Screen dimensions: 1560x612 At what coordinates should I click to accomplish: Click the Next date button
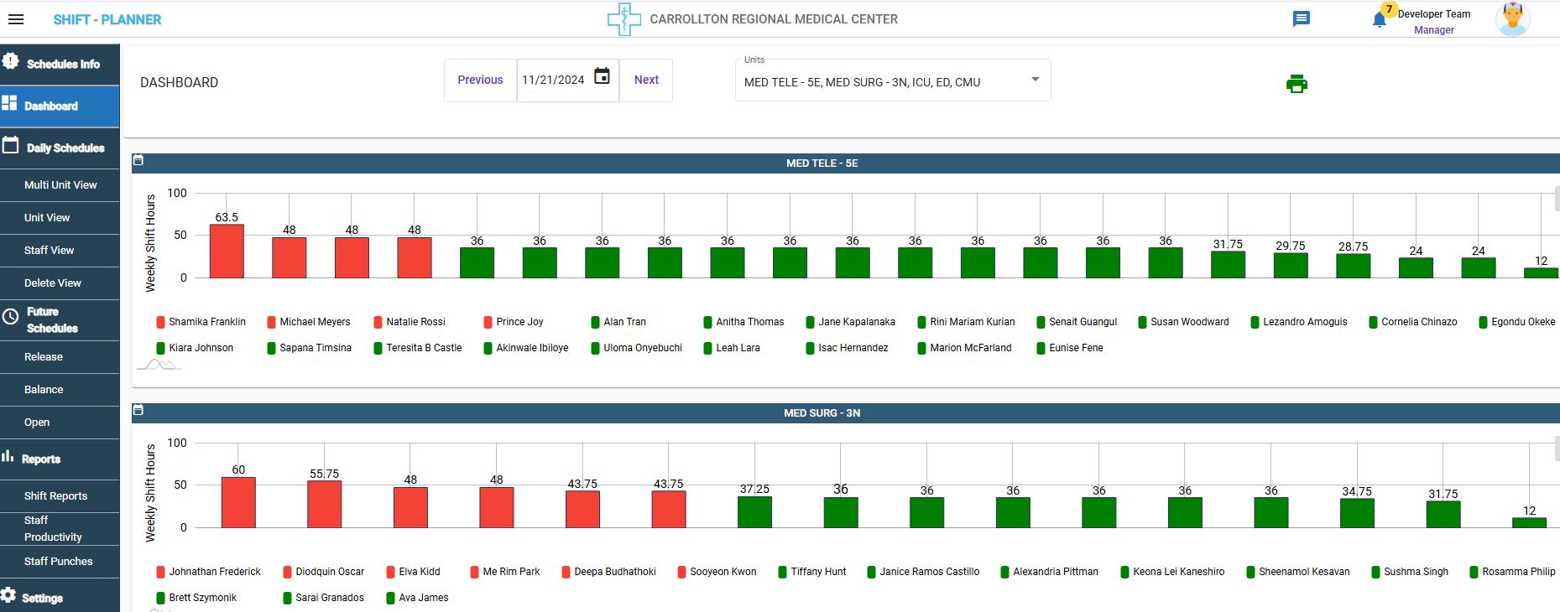[646, 80]
